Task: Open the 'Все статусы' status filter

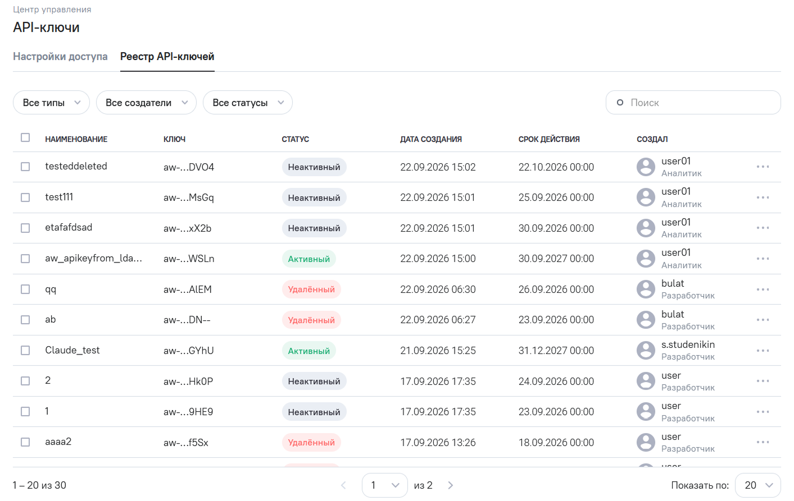Action: coord(248,103)
